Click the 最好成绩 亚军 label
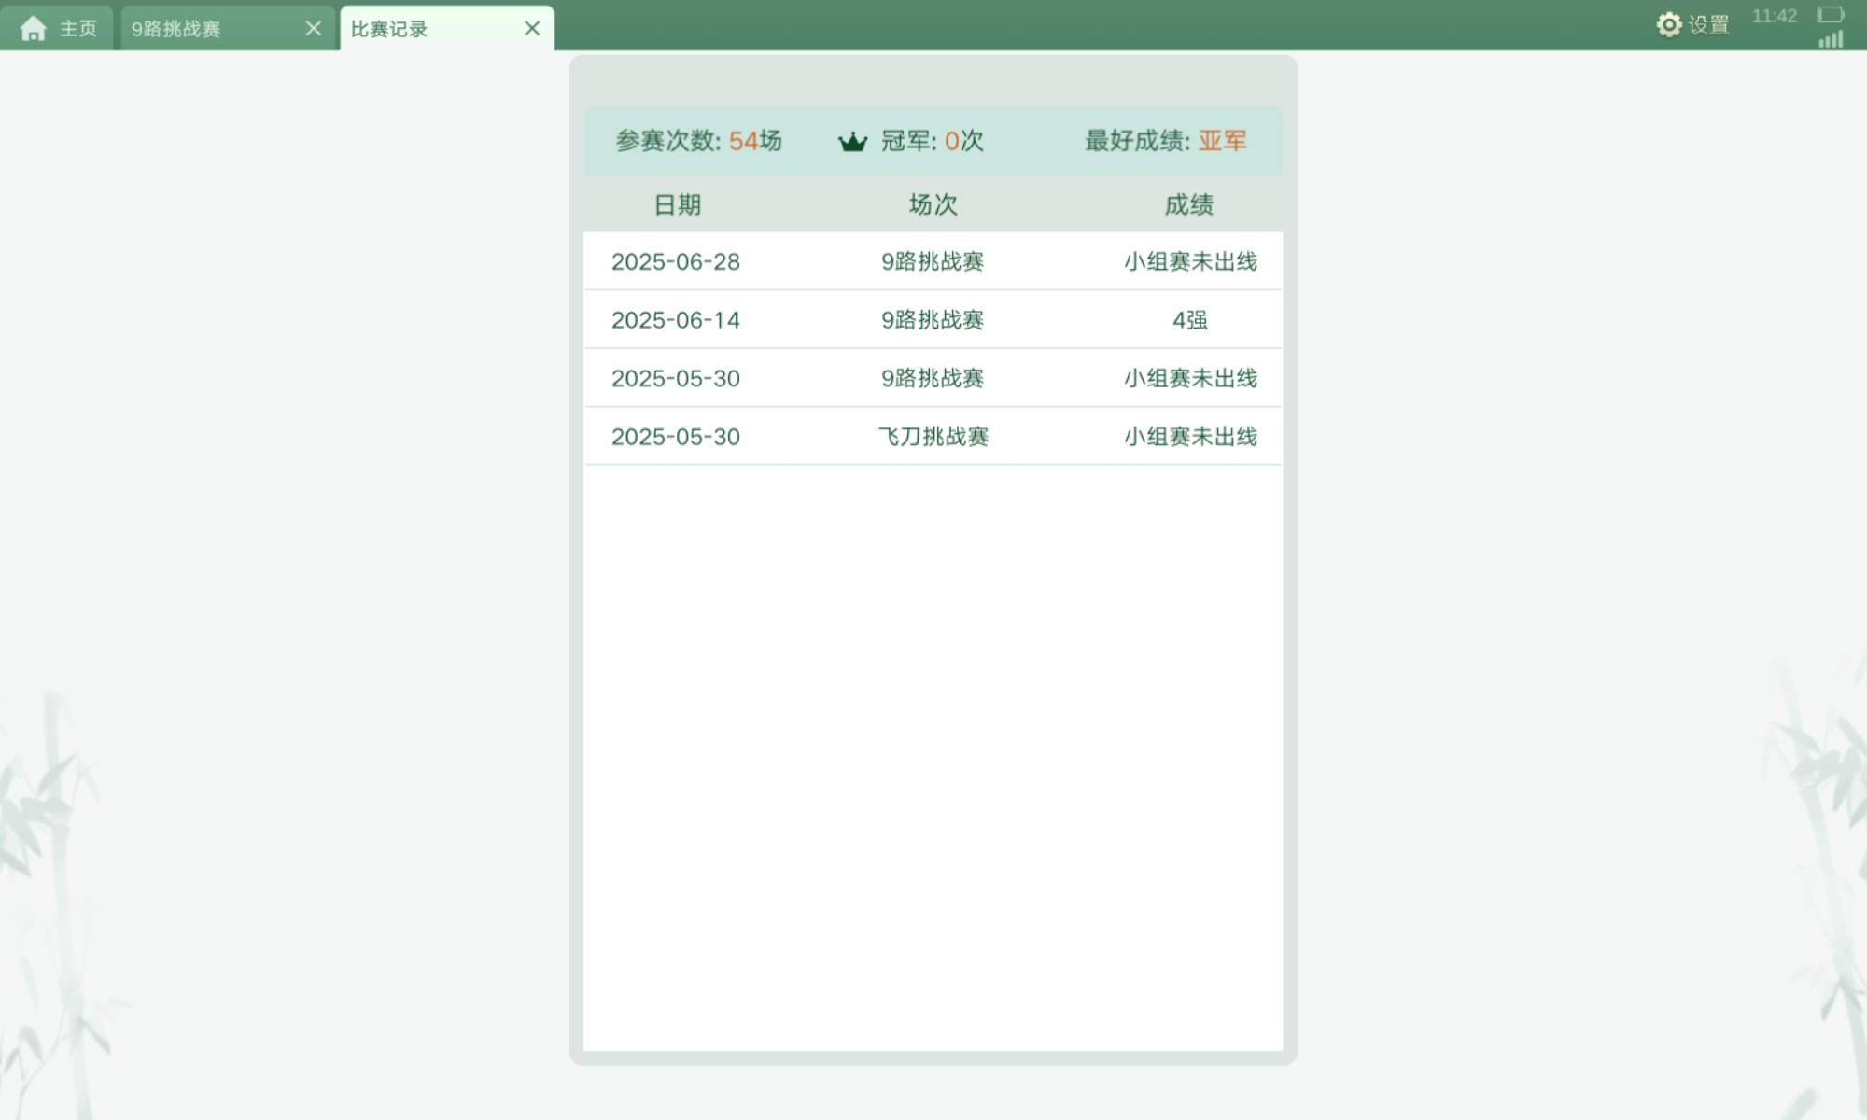 1165,141
